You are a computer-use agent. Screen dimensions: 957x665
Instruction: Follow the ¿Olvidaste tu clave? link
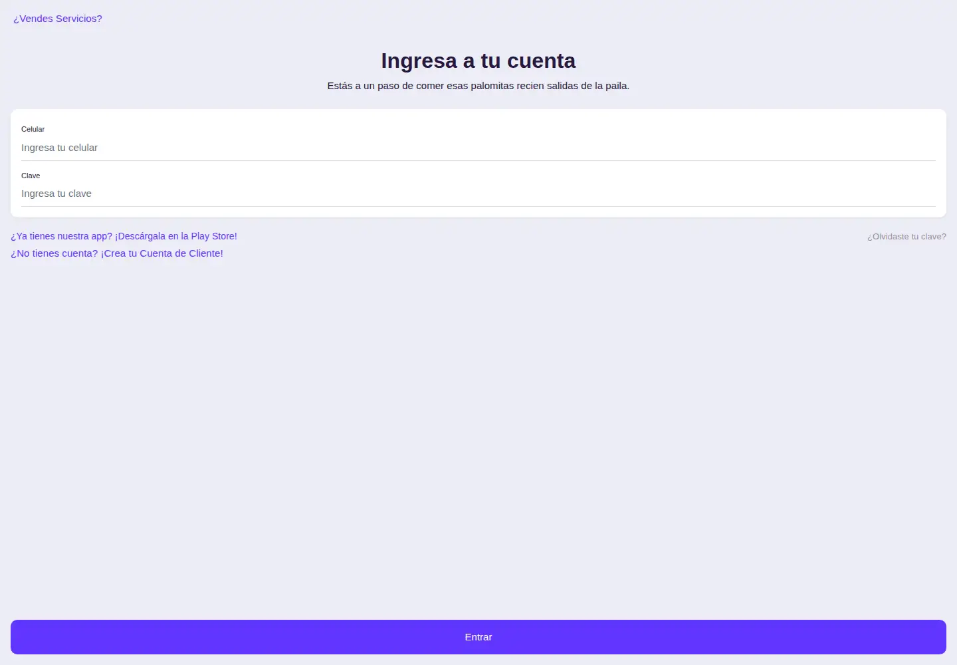coord(906,237)
